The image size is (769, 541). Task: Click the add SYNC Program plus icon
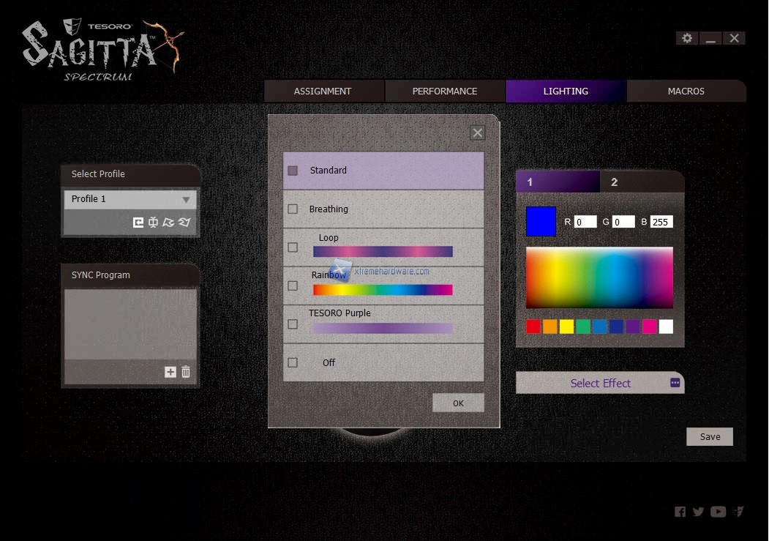click(170, 372)
